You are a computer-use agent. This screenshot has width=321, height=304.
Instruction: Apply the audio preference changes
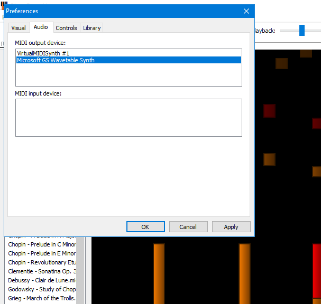tap(231, 227)
